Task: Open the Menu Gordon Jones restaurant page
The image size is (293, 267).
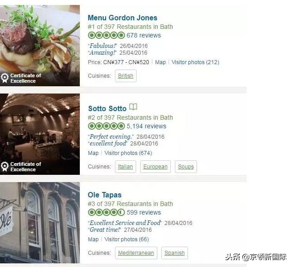Action: pos(123,18)
